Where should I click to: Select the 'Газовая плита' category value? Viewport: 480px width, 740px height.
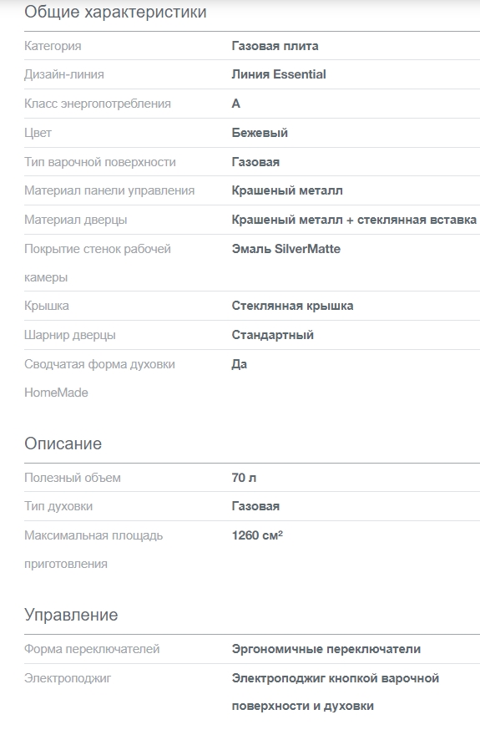(x=275, y=46)
